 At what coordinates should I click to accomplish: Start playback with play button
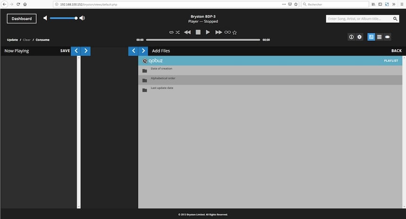pyautogui.click(x=208, y=32)
